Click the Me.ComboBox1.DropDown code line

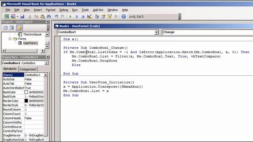pyautogui.click(x=94, y=61)
